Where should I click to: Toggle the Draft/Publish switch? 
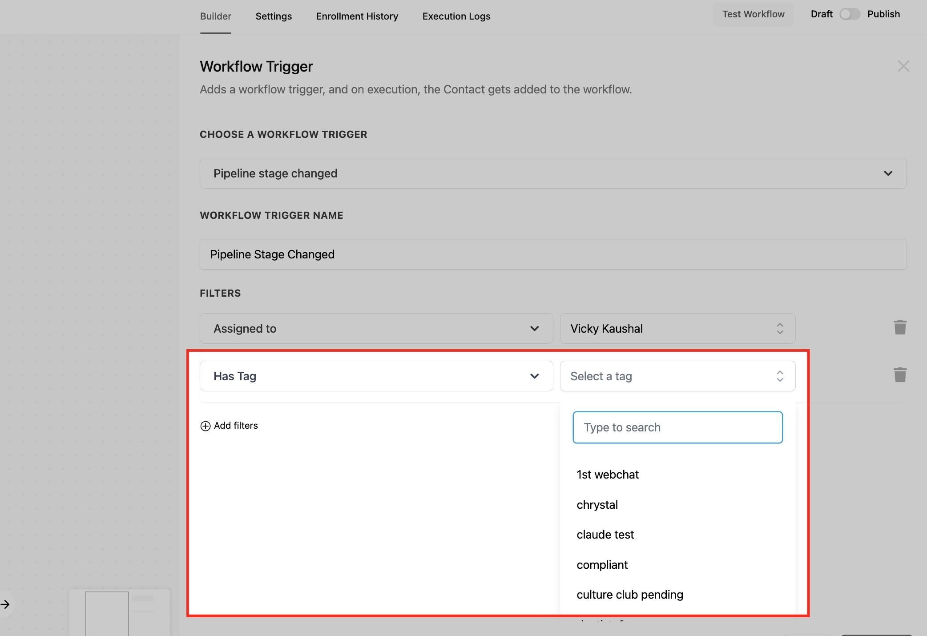[849, 14]
